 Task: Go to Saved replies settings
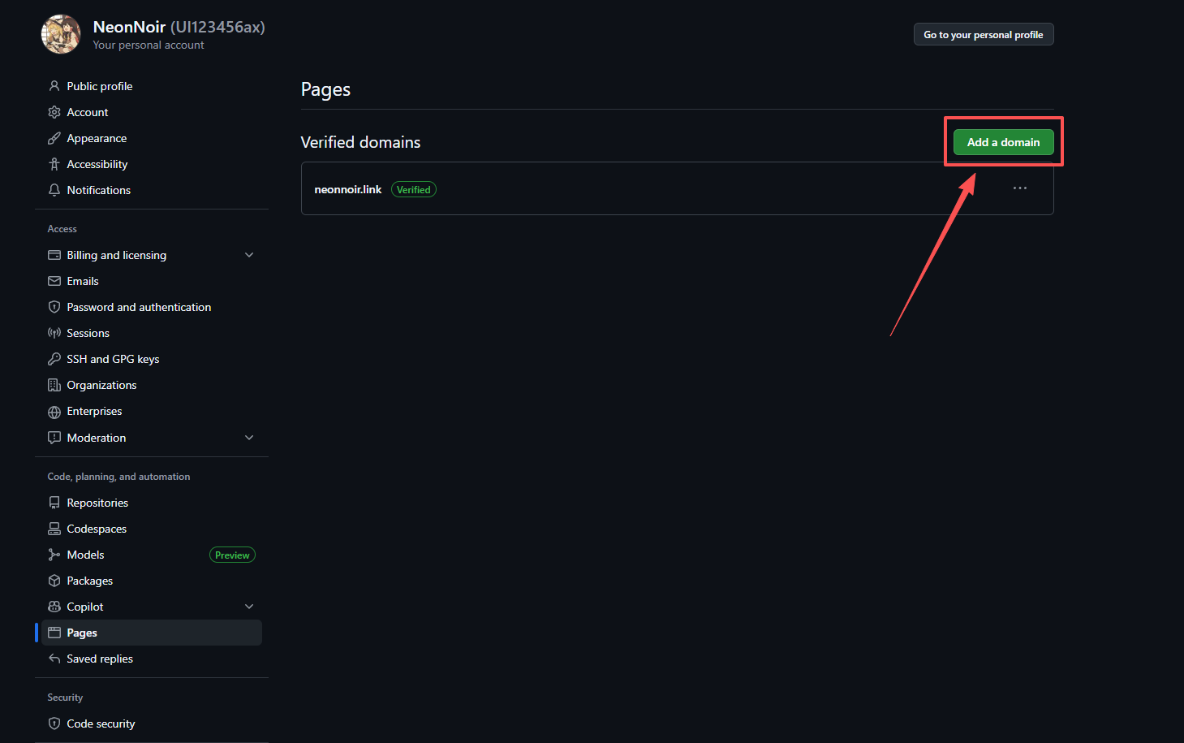click(x=100, y=659)
